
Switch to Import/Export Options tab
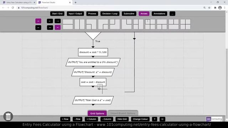tap(123, 113)
